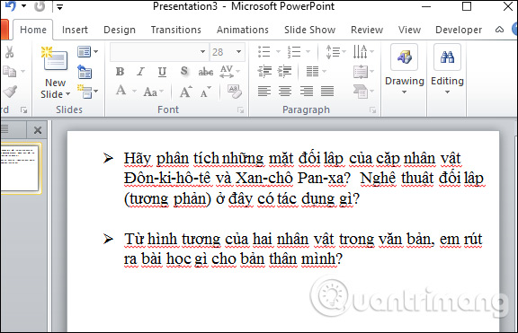Select the slide 1 thumbnail

point(20,168)
